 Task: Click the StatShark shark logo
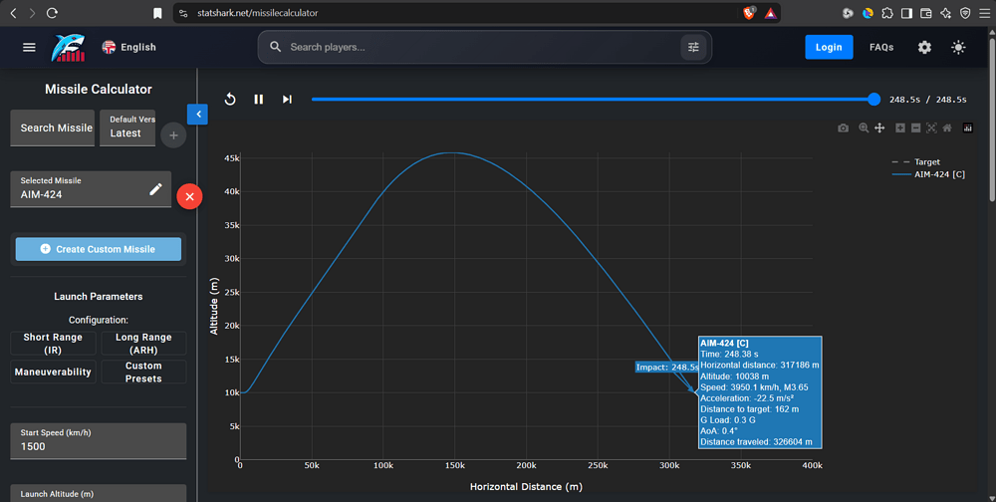click(68, 48)
